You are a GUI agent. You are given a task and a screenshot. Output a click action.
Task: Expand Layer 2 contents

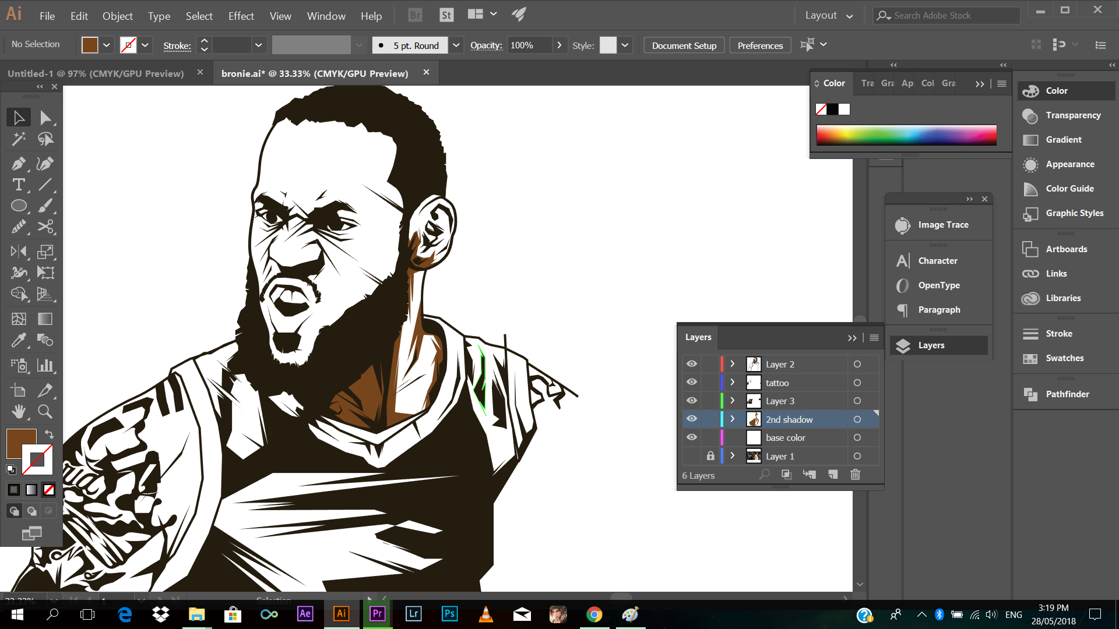tap(733, 363)
